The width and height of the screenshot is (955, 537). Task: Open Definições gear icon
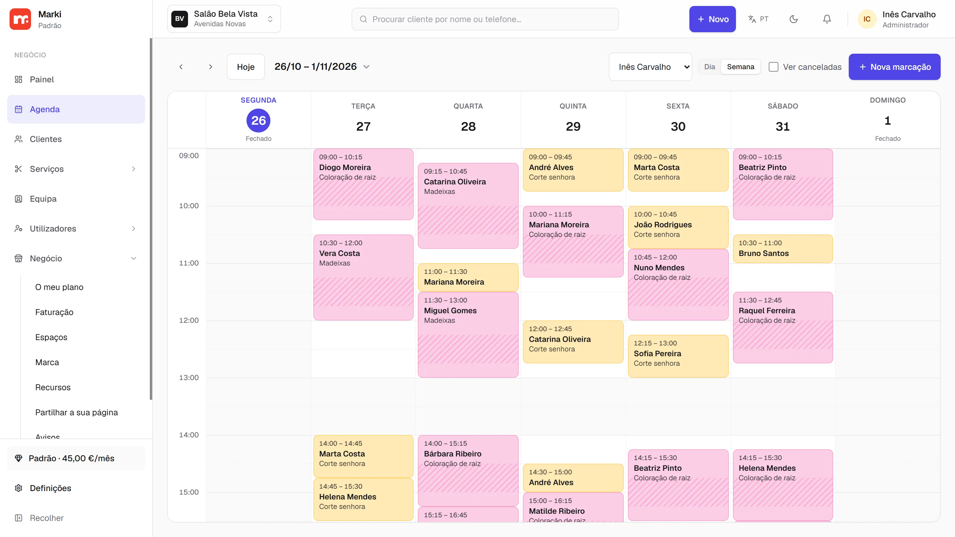click(x=19, y=488)
